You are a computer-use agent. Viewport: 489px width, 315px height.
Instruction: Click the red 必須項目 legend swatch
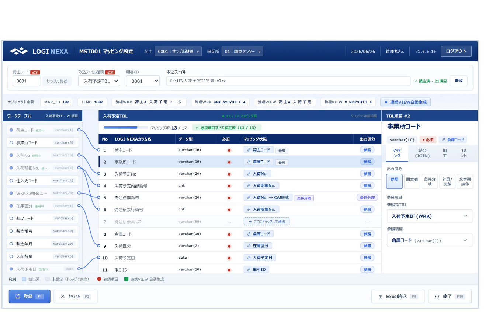point(99,279)
